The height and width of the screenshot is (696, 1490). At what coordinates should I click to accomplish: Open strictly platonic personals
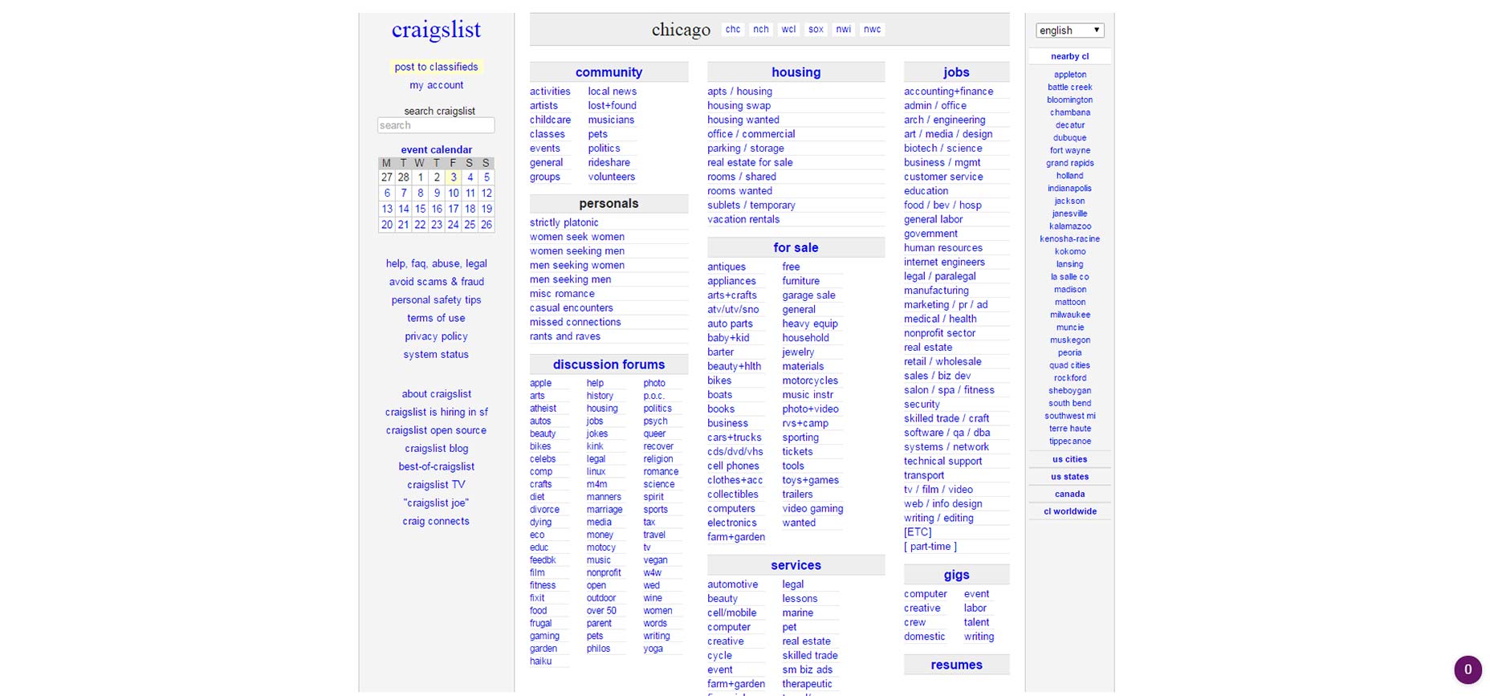point(564,222)
